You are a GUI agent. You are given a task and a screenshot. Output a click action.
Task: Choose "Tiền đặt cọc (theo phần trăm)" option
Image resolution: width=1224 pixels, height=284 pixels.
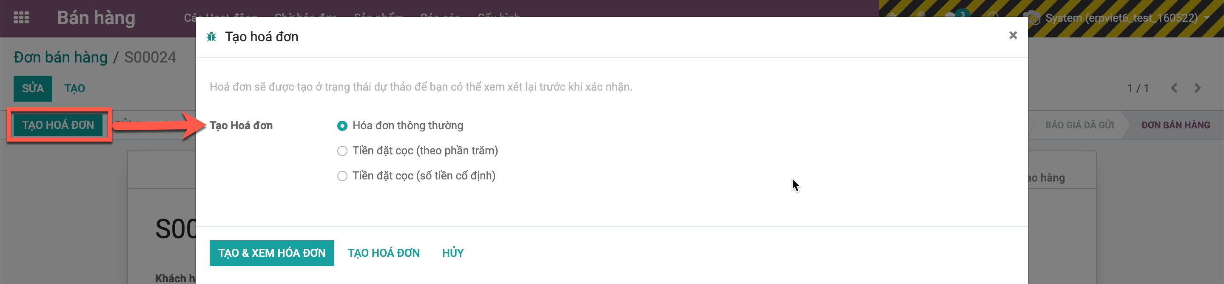pyautogui.click(x=342, y=151)
